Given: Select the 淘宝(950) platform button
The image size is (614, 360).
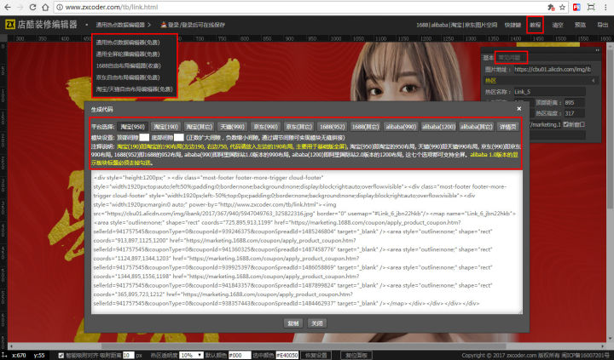Looking at the screenshot, I should click(x=132, y=127).
